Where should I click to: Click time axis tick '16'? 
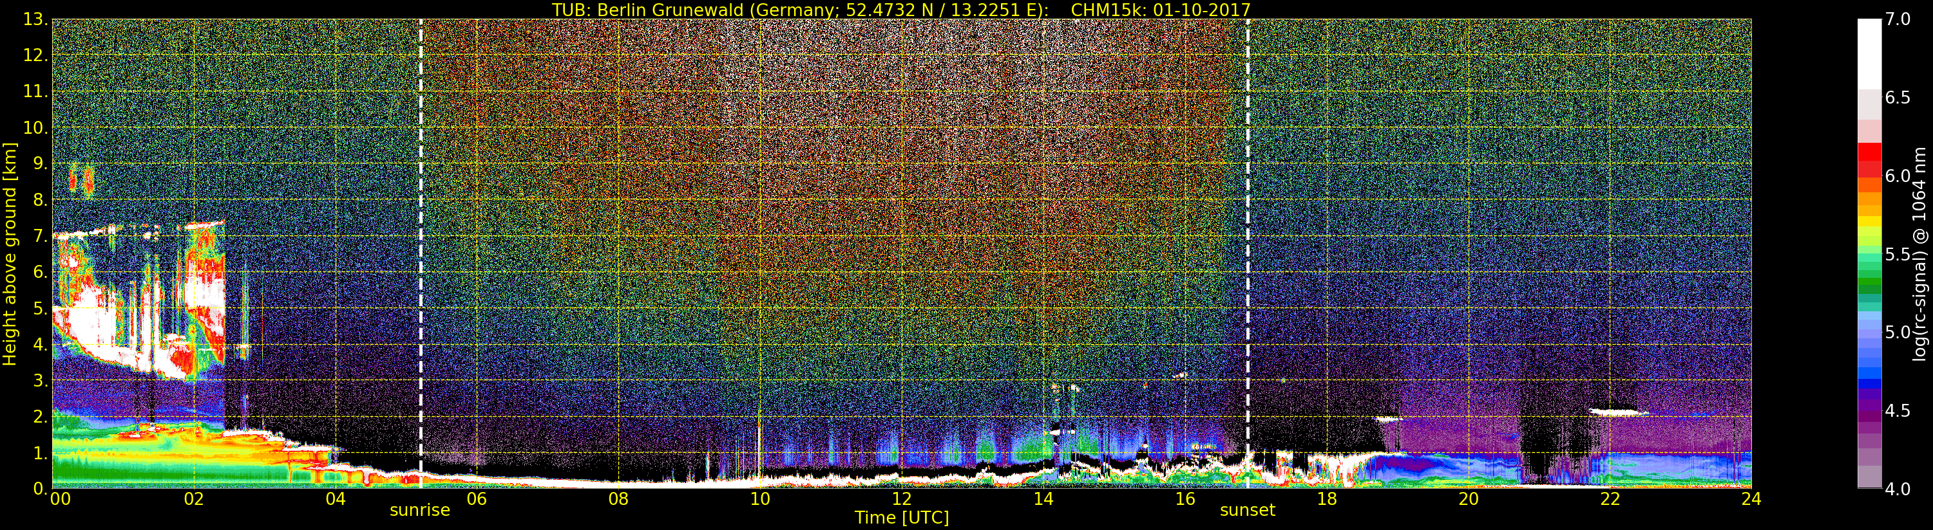point(1185,499)
